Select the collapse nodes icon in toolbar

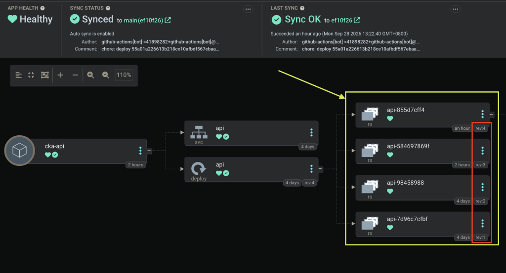31,75
